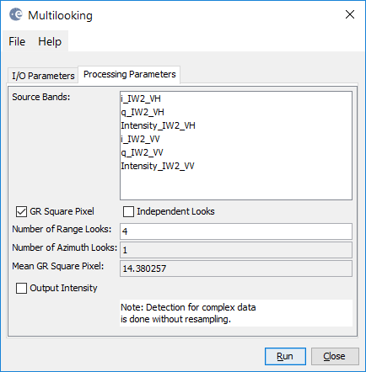
Task: Close the Multilooking dialog window
Action: [x=350, y=14]
